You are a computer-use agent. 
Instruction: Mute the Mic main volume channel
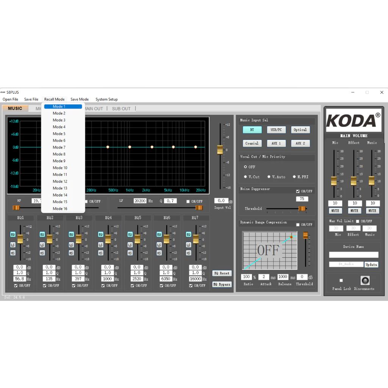coord(335,211)
